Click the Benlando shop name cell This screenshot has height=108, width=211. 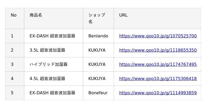(x=98, y=36)
